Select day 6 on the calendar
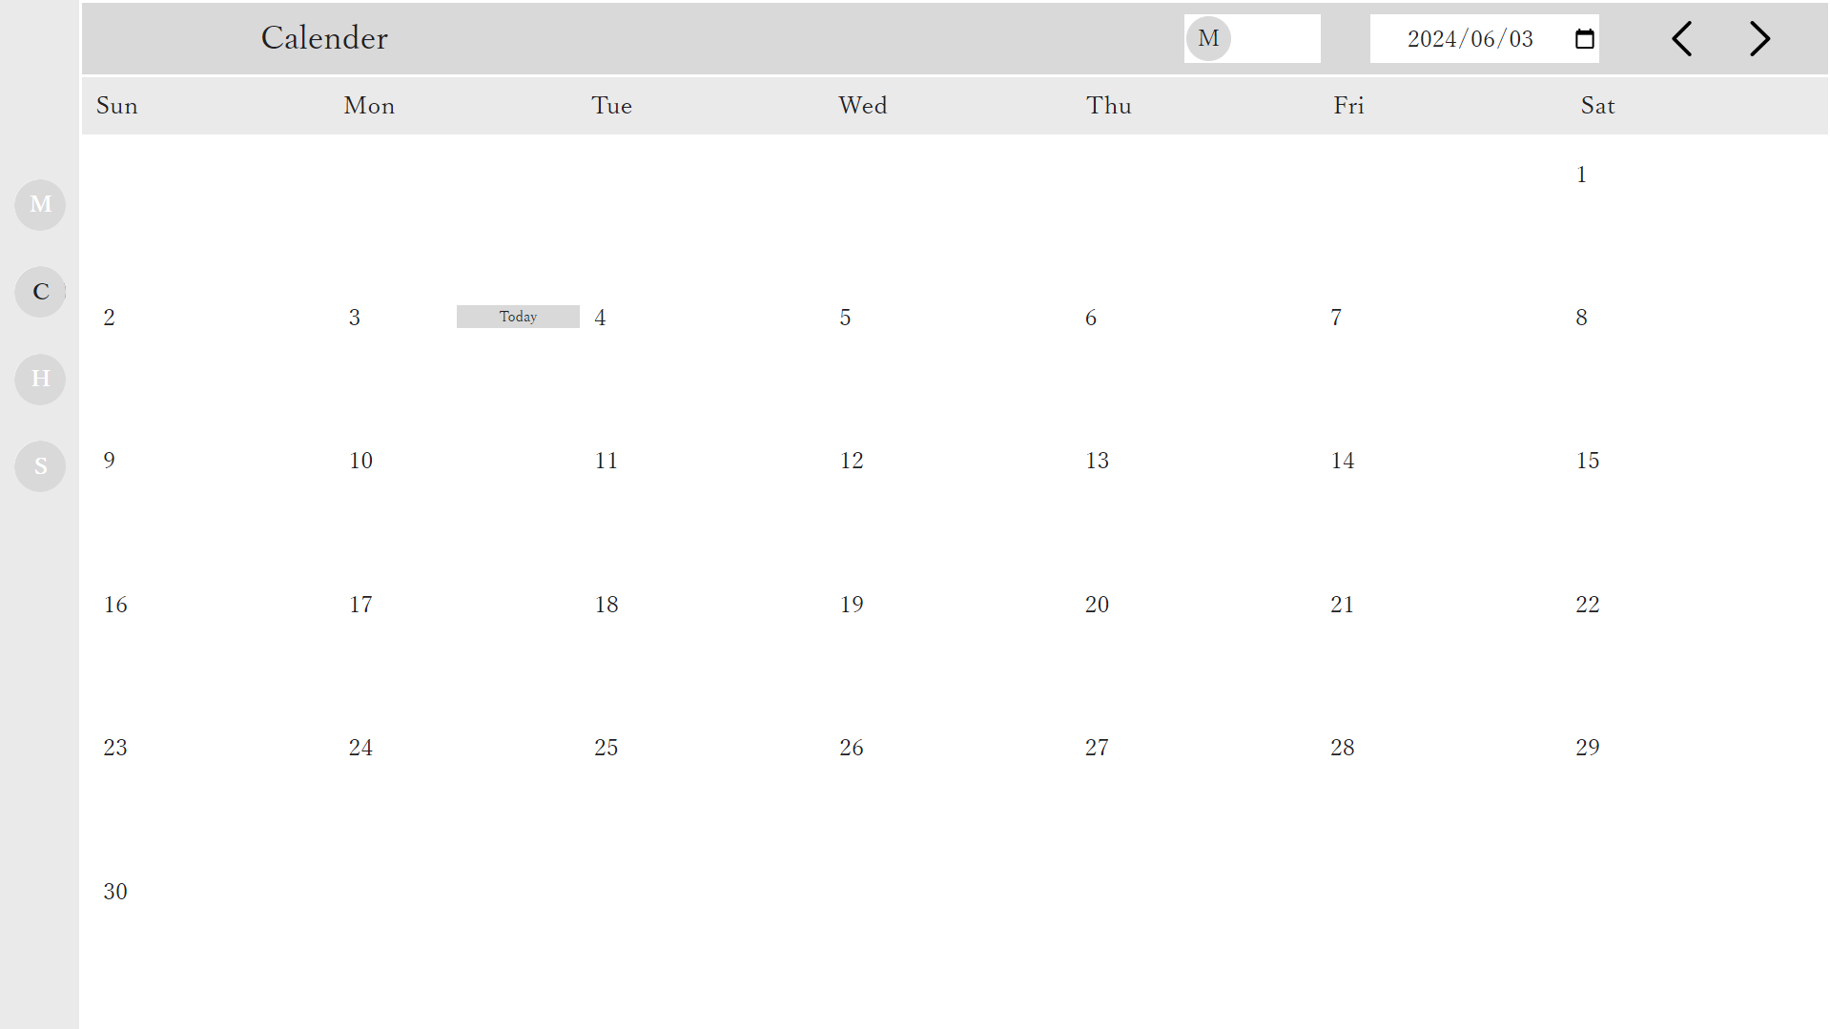The height and width of the screenshot is (1029, 1830). pyautogui.click(x=1090, y=318)
